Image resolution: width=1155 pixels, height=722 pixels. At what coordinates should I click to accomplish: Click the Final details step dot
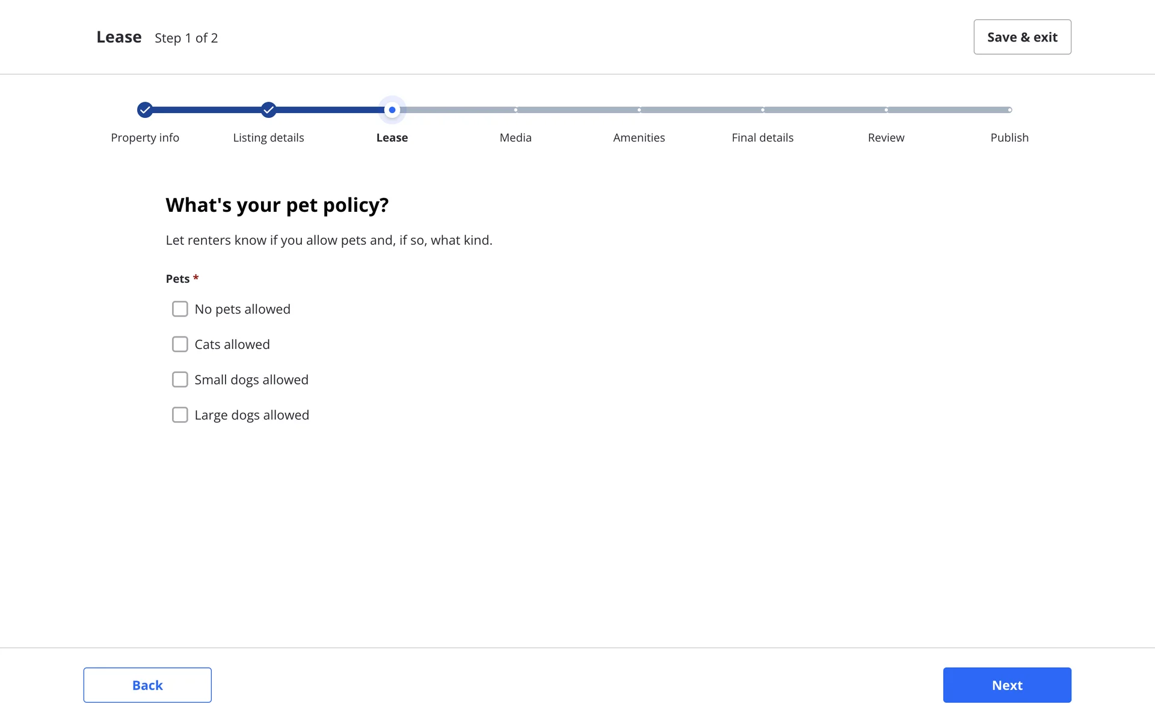tap(762, 110)
